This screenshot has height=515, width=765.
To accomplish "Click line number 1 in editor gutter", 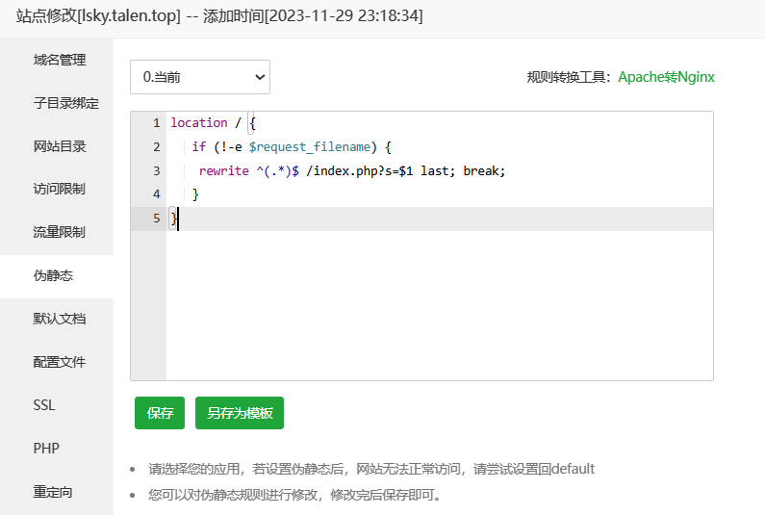I will click(x=155, y=123).
